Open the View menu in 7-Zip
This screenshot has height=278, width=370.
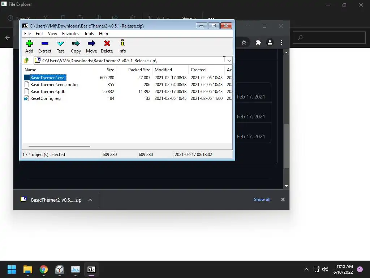pyautogui.click(x=52, y=34)
